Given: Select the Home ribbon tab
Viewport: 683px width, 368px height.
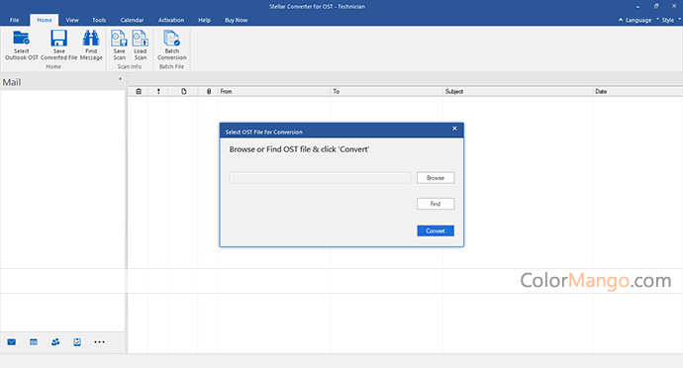Looking at the screenshot, I should (44, 20).
